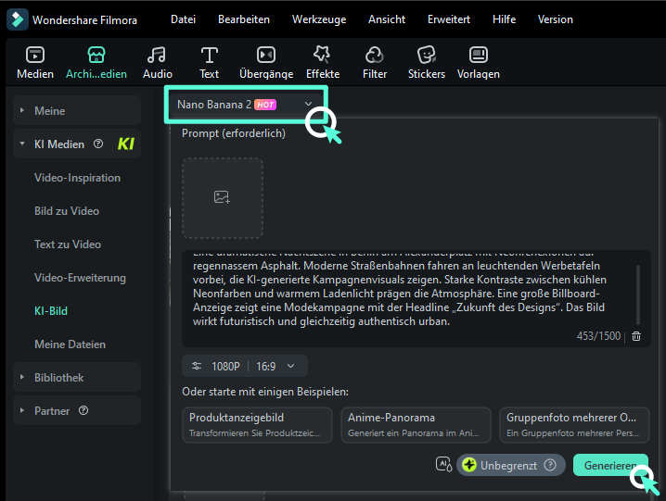This screenshot has height=501, width=666.
Task: Click the help icon next to KI Medien
Action: pos(98,144)
